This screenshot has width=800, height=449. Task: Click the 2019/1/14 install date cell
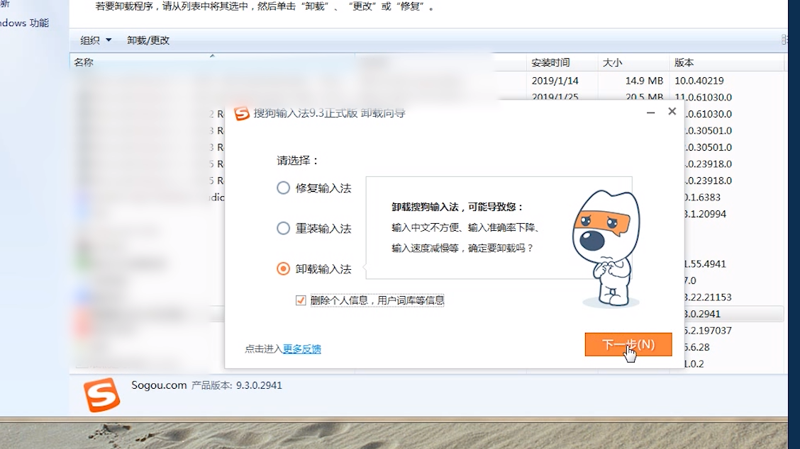click(x=555, y=81)
